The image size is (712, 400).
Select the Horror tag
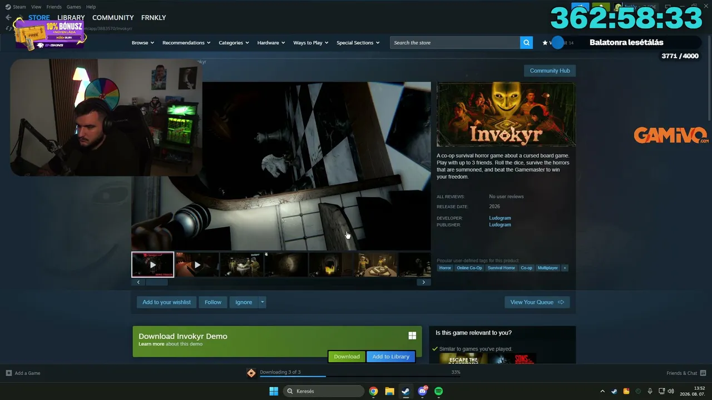click(445, 268)
